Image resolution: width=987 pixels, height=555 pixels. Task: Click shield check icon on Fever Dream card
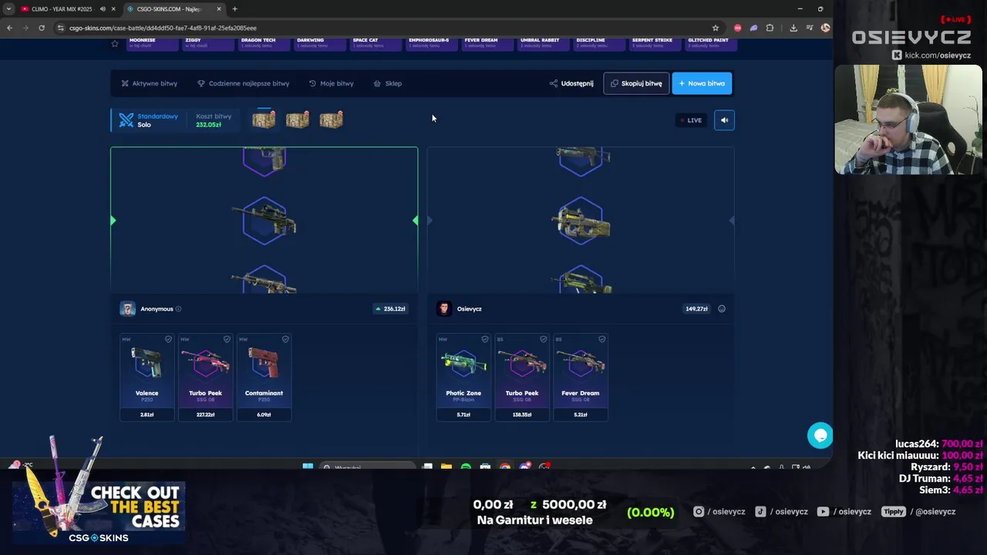601,339
